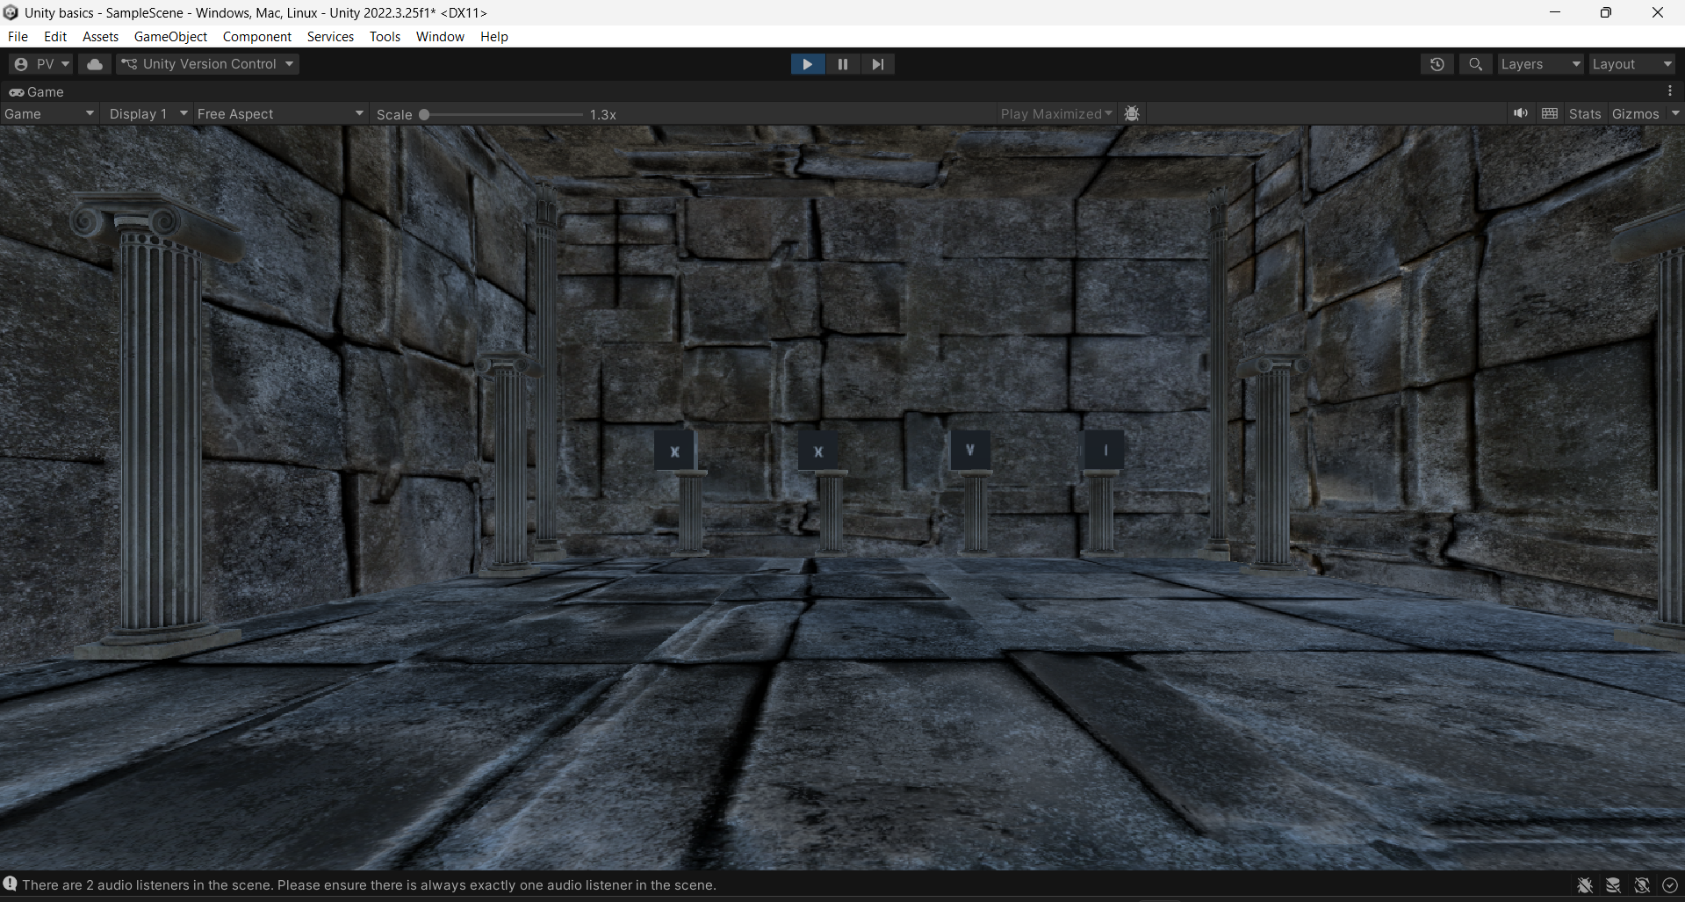Toggle Gizmos in Game view
Viewport: 1685px width, 902px height.
pos(1635,114)
